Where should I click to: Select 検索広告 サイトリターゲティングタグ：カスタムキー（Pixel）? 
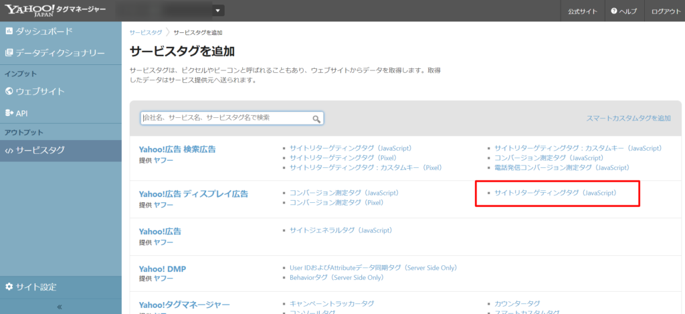point(366,167)
